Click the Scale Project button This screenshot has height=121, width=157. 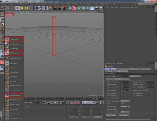[118, 79]
